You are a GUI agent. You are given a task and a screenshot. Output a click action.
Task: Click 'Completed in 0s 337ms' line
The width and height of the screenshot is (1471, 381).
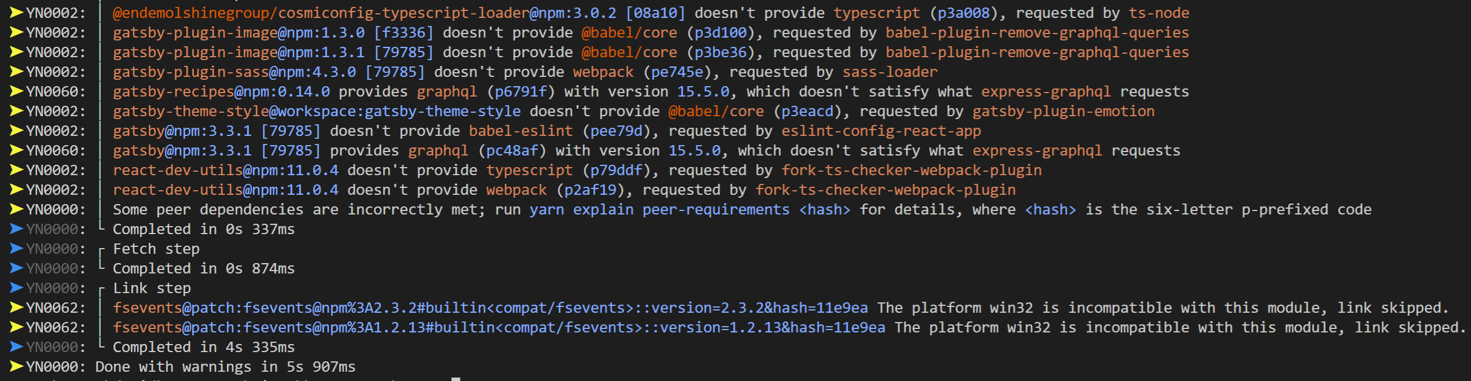click(204, 229)
